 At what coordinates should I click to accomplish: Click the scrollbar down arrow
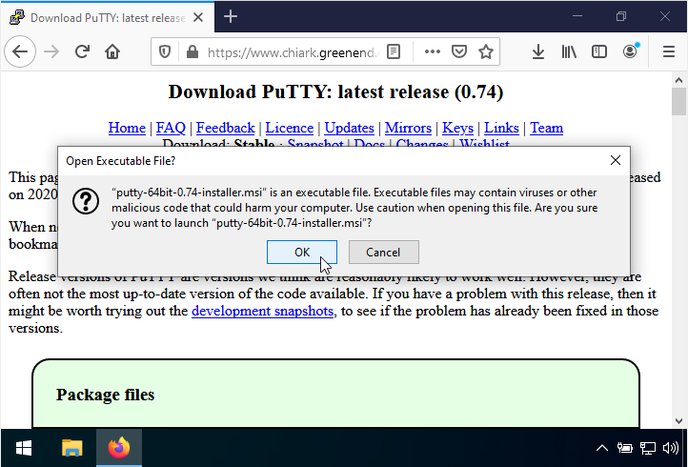tap(678, 420)
